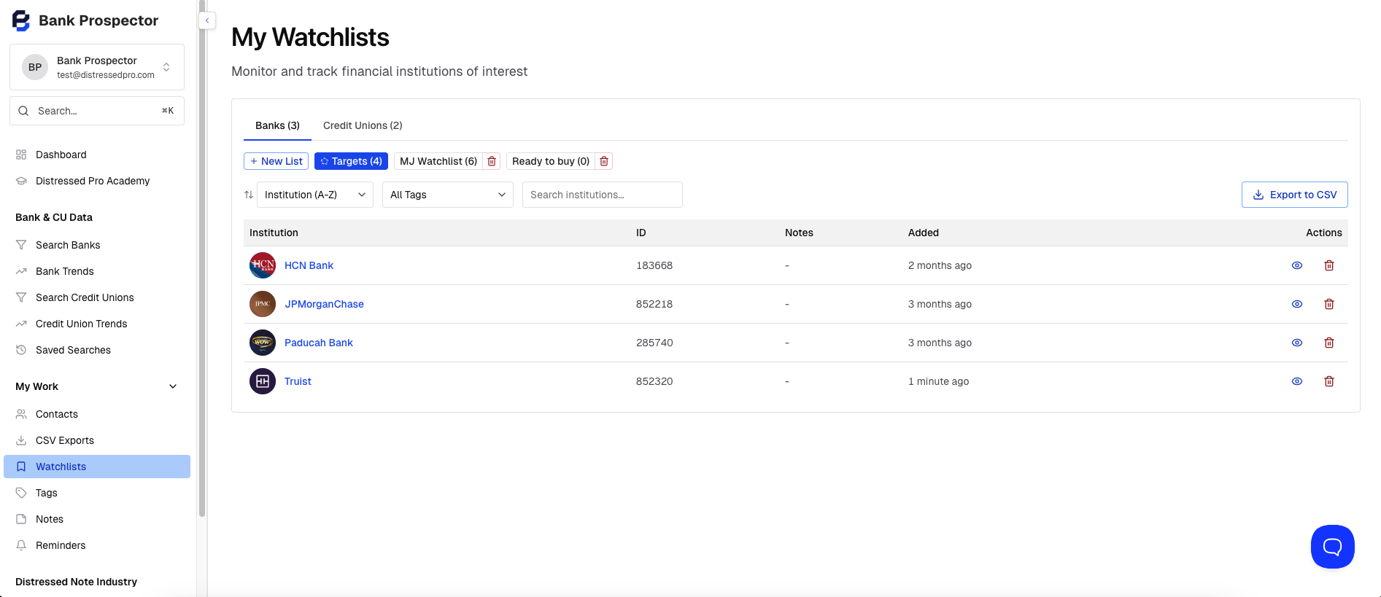Image resolution: width=1381 pixels, height=597 pixels.
Task: Remove the Ready to buy list
Action: 604,161
